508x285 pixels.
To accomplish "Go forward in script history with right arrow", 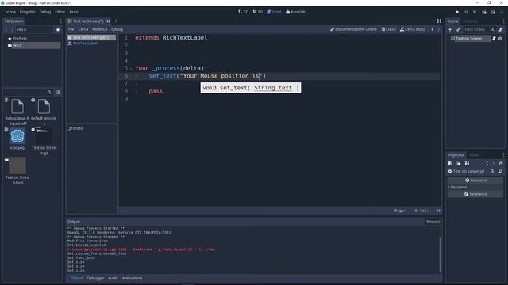I will 439,29.
